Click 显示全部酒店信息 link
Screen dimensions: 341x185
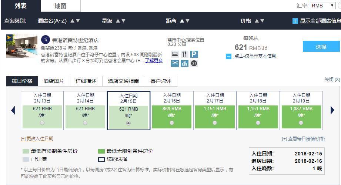coord(320,21)
